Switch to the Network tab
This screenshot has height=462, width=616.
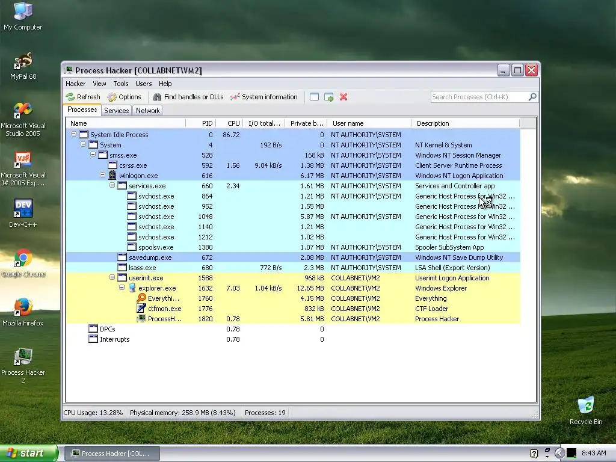[148, 111]
